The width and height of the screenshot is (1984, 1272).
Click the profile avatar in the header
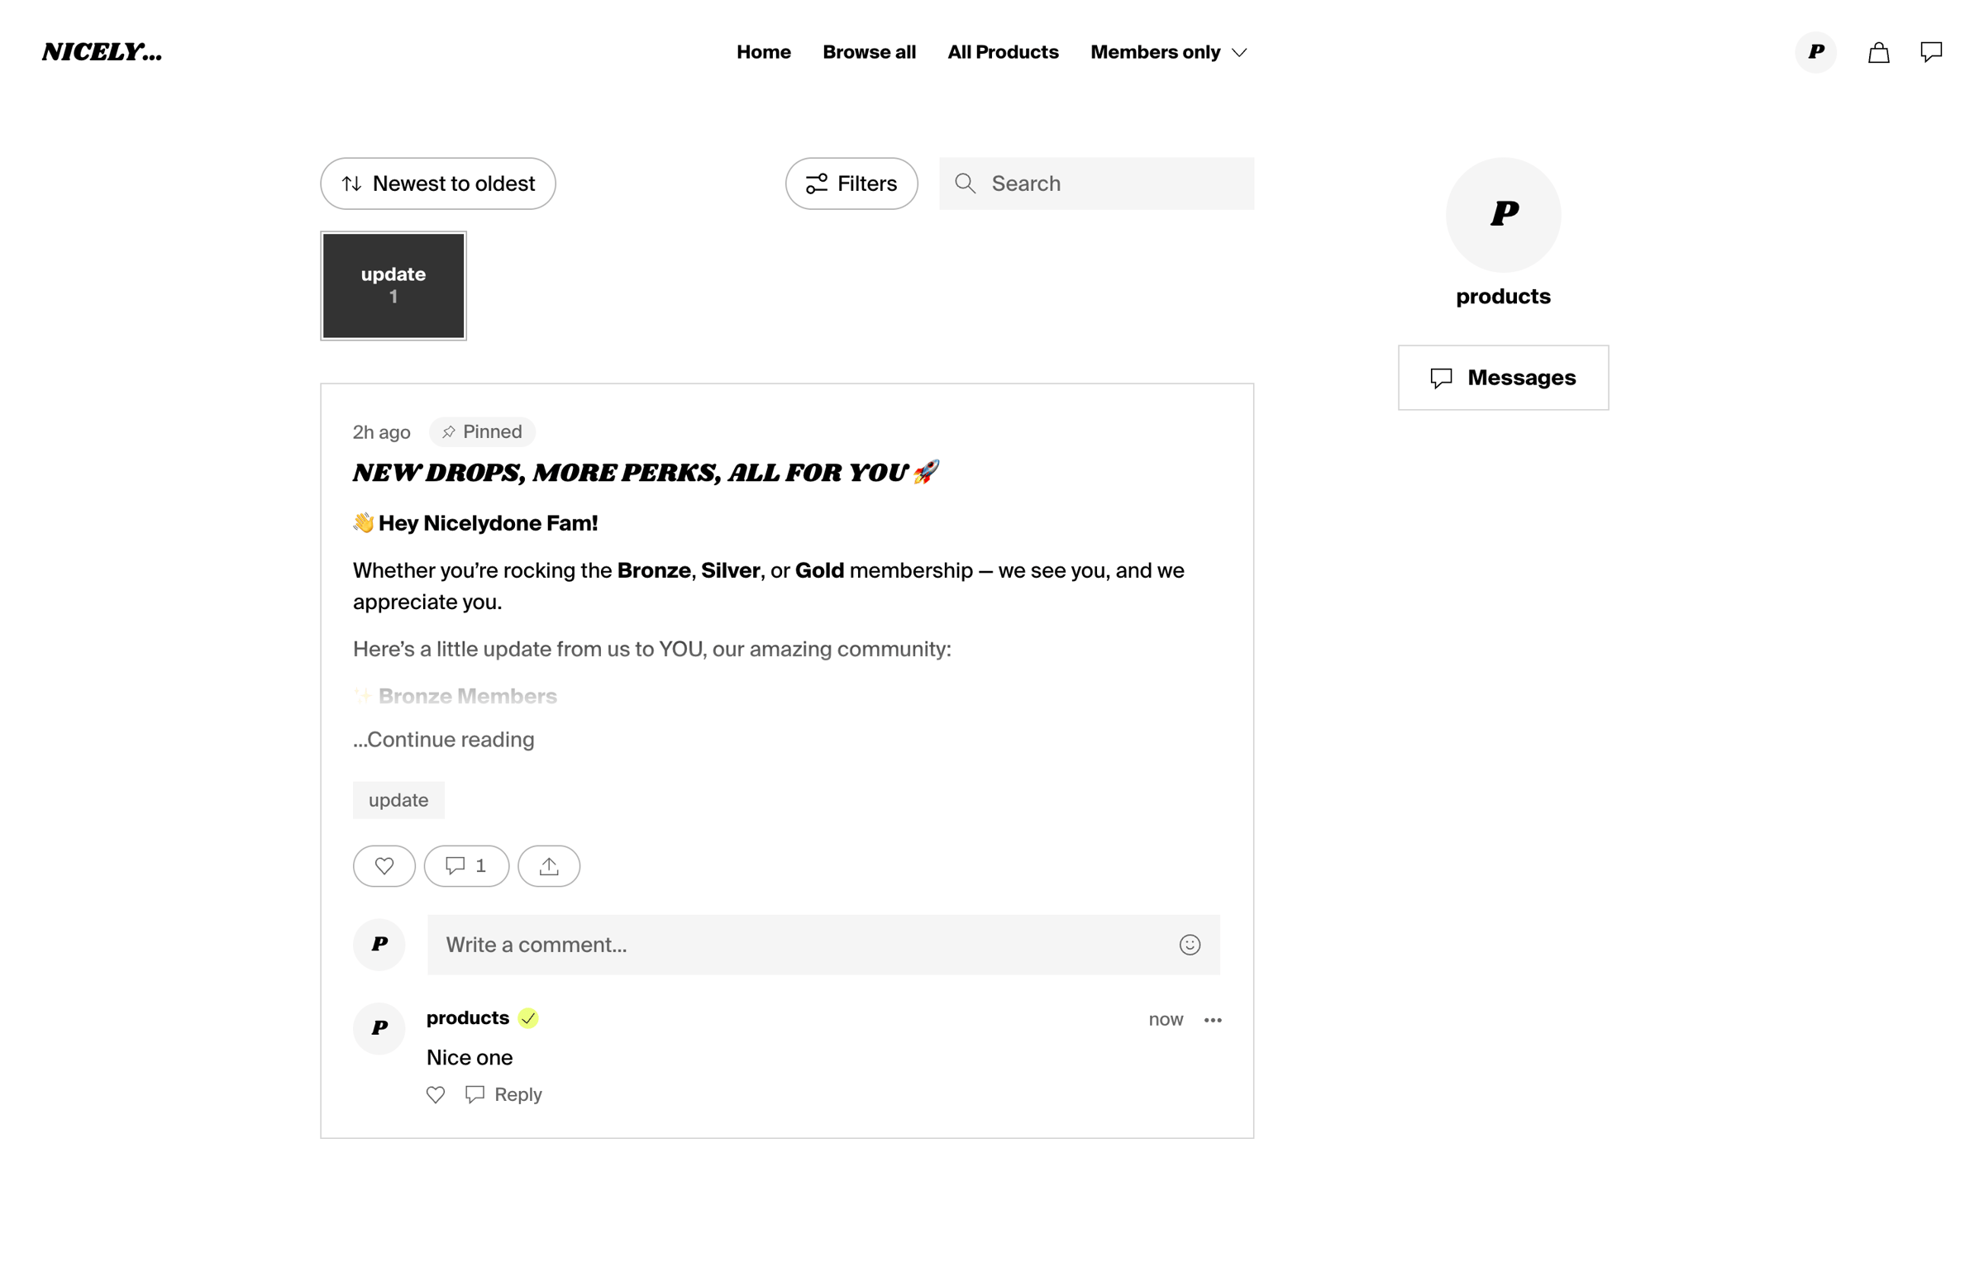[x=1815, y=52]
